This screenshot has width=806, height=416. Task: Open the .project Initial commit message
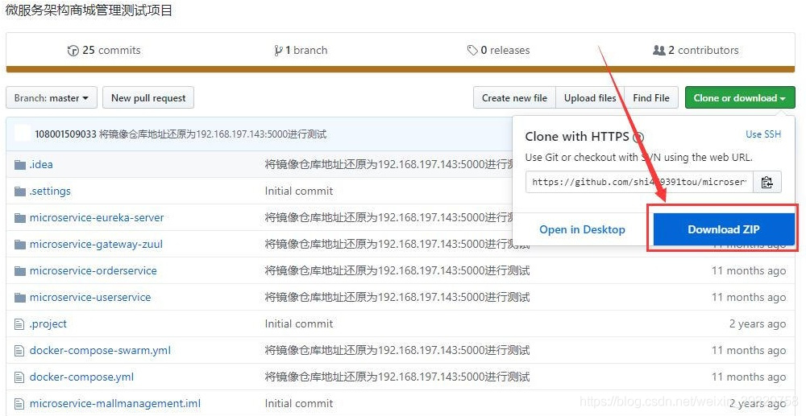click(x=299, y=324)
